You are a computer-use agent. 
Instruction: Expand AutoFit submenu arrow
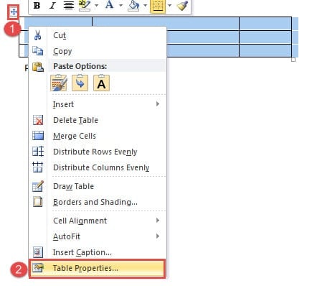click(158, 236)
